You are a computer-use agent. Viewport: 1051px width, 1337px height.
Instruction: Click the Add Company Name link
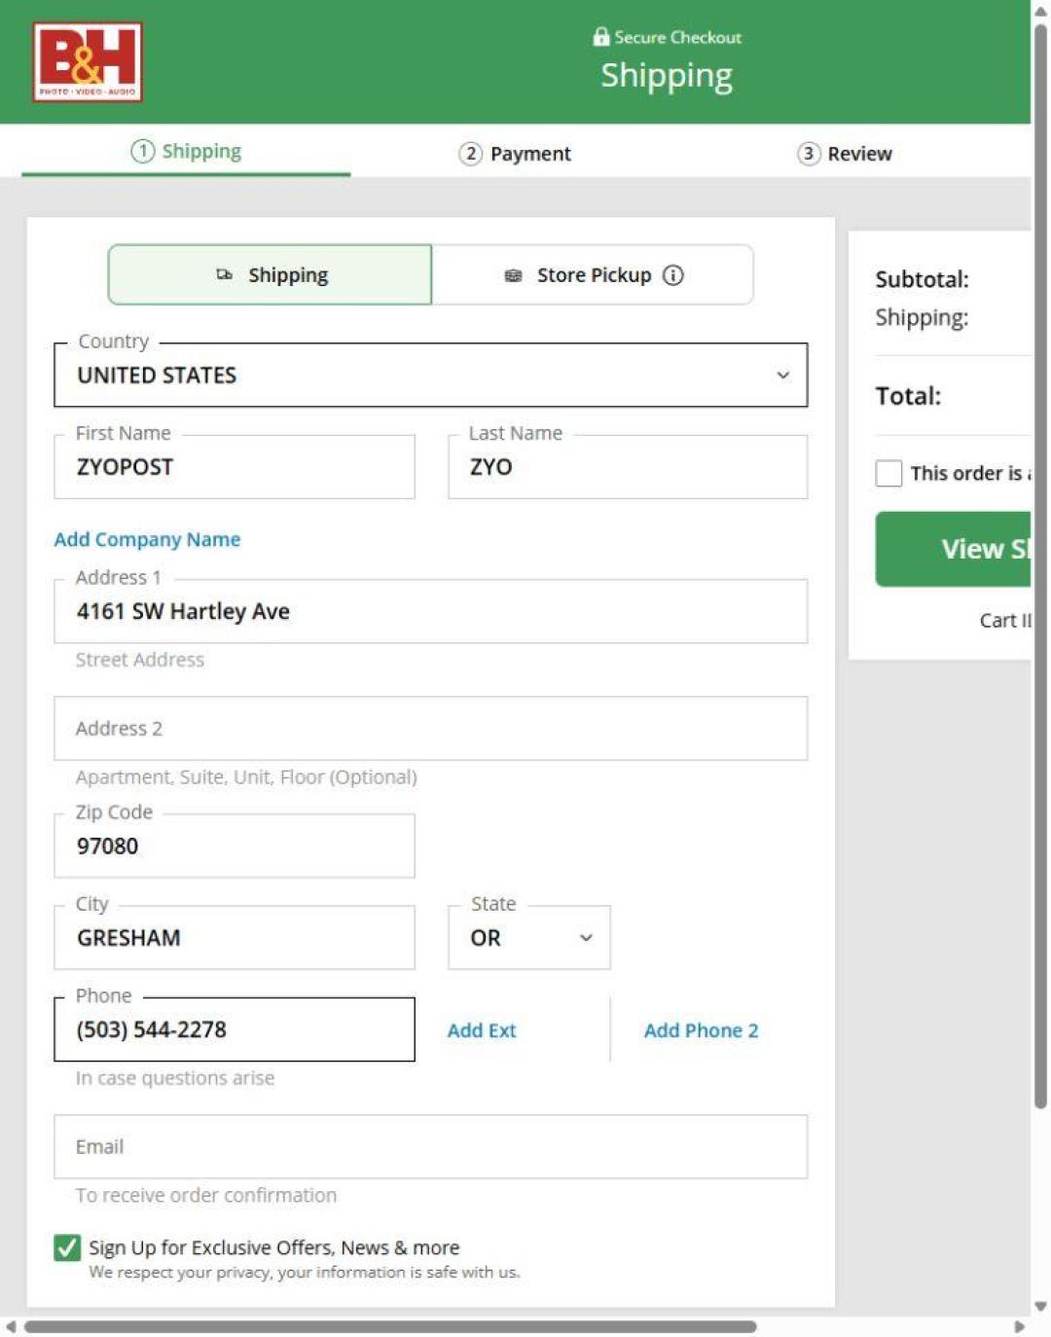(x=147, y=539)
